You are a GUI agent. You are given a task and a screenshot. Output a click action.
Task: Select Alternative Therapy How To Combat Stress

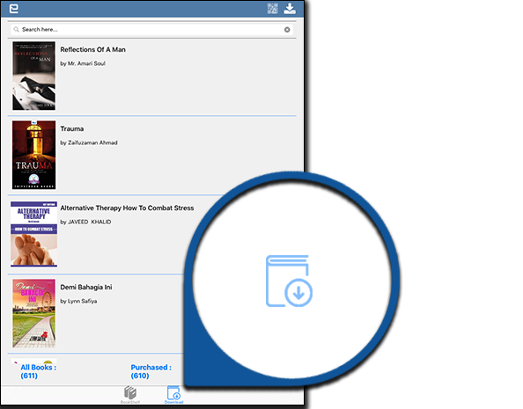pyautogui.click(x=127, y=208)
